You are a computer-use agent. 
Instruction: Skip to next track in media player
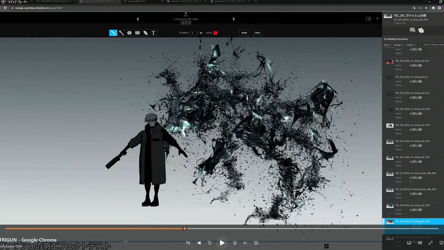point(245,243)
